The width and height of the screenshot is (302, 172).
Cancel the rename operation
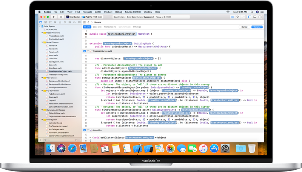point(244,27)
